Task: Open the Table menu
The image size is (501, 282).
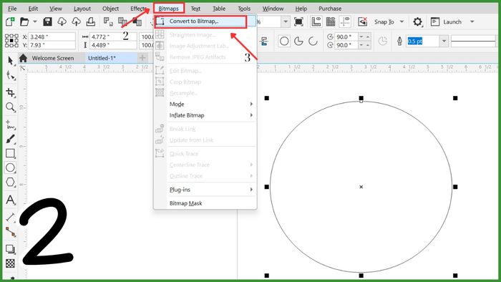Action: pos(219,9)
